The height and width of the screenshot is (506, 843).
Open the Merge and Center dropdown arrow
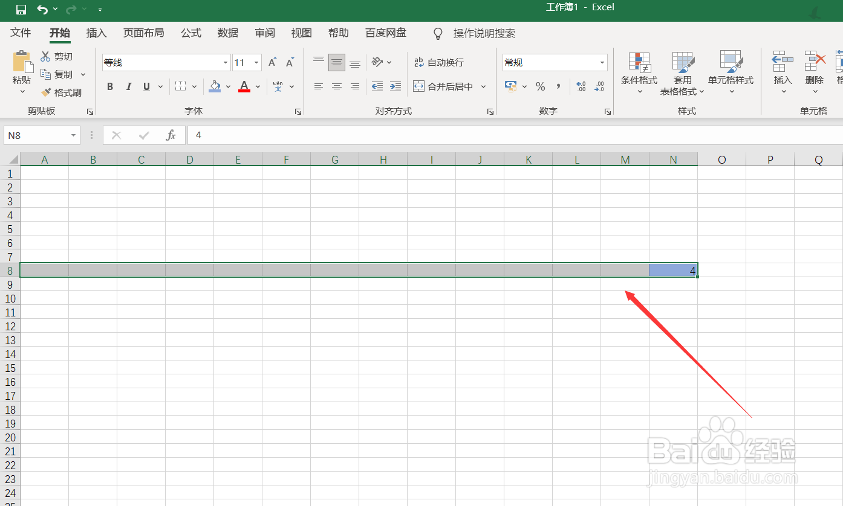coord(483,86)
